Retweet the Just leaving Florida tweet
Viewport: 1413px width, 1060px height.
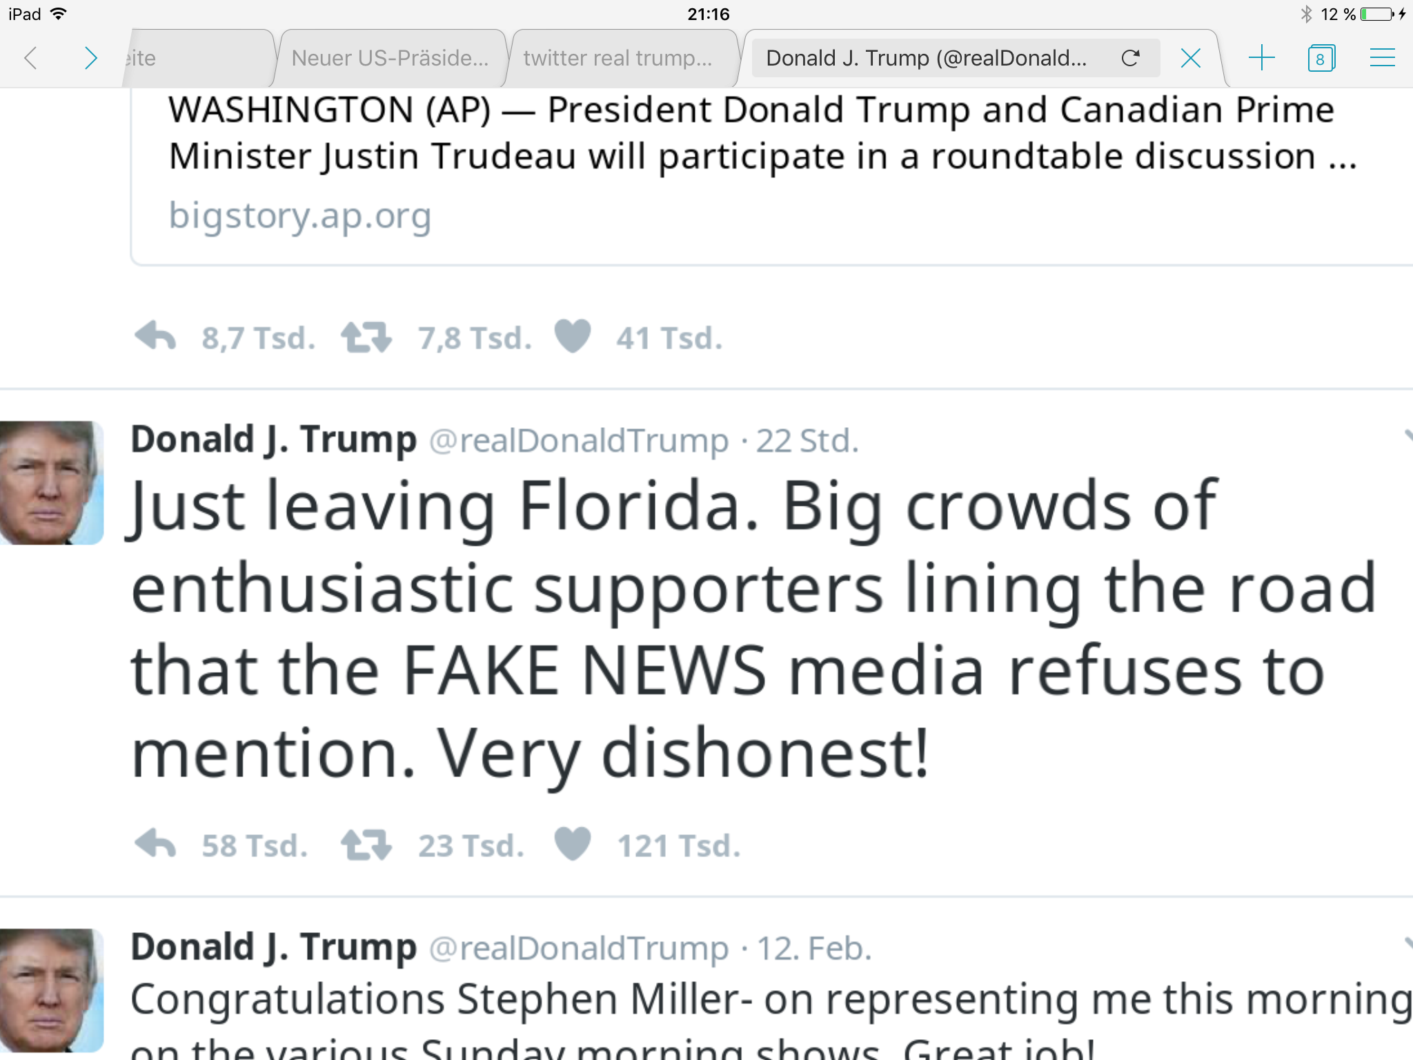click(366, 845)
